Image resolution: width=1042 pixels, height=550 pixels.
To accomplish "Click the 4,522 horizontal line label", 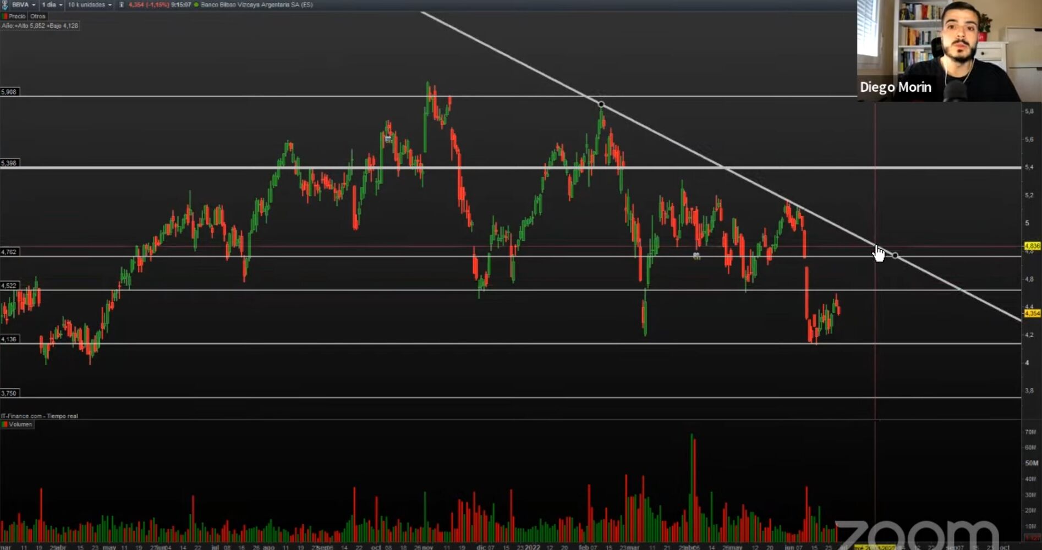I will (x=9, y=285).
